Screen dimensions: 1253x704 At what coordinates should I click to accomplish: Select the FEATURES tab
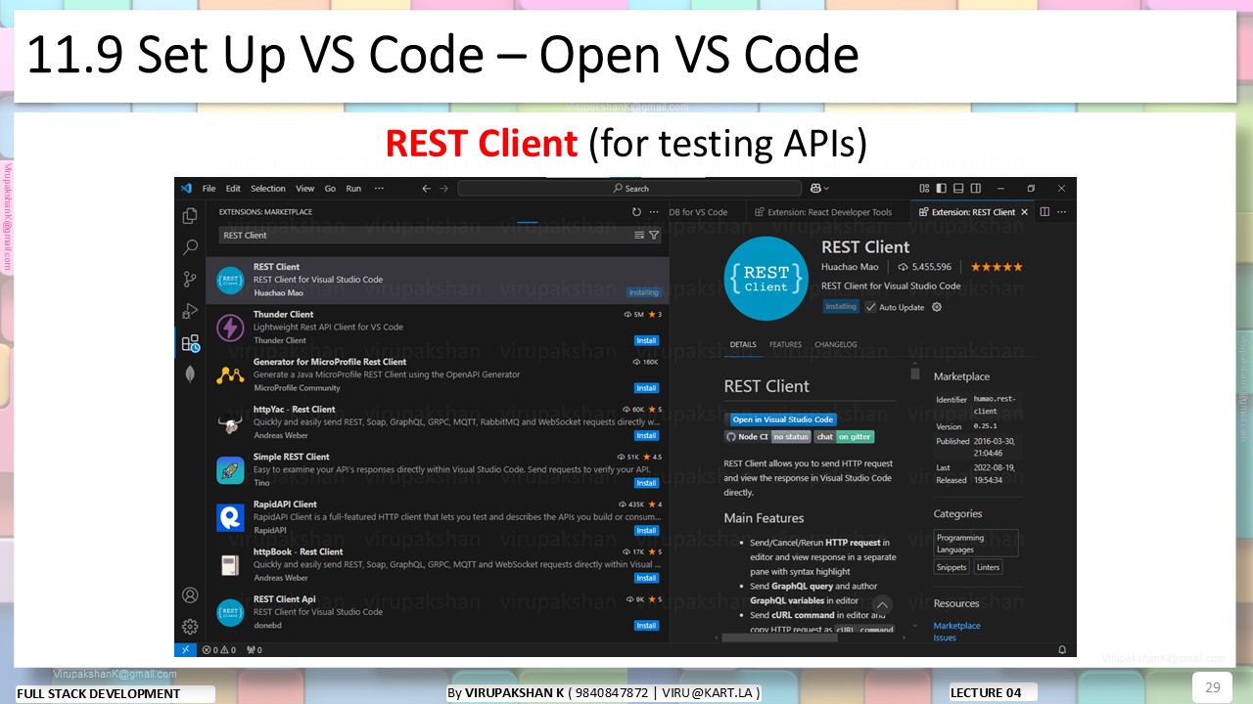(785, 344)
